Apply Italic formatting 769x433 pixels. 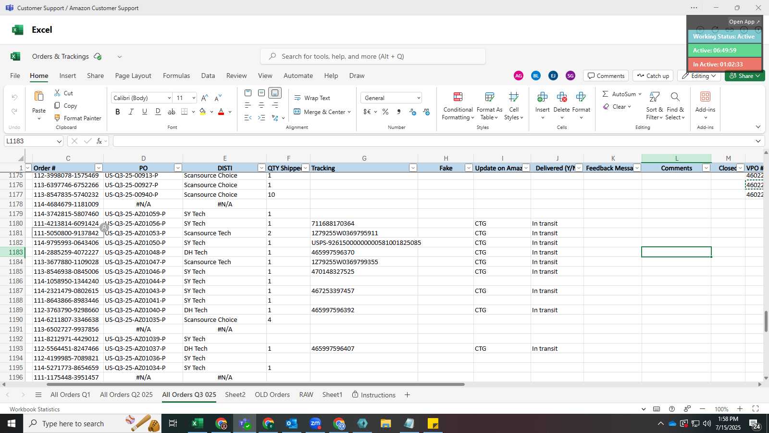click(131, 112)
